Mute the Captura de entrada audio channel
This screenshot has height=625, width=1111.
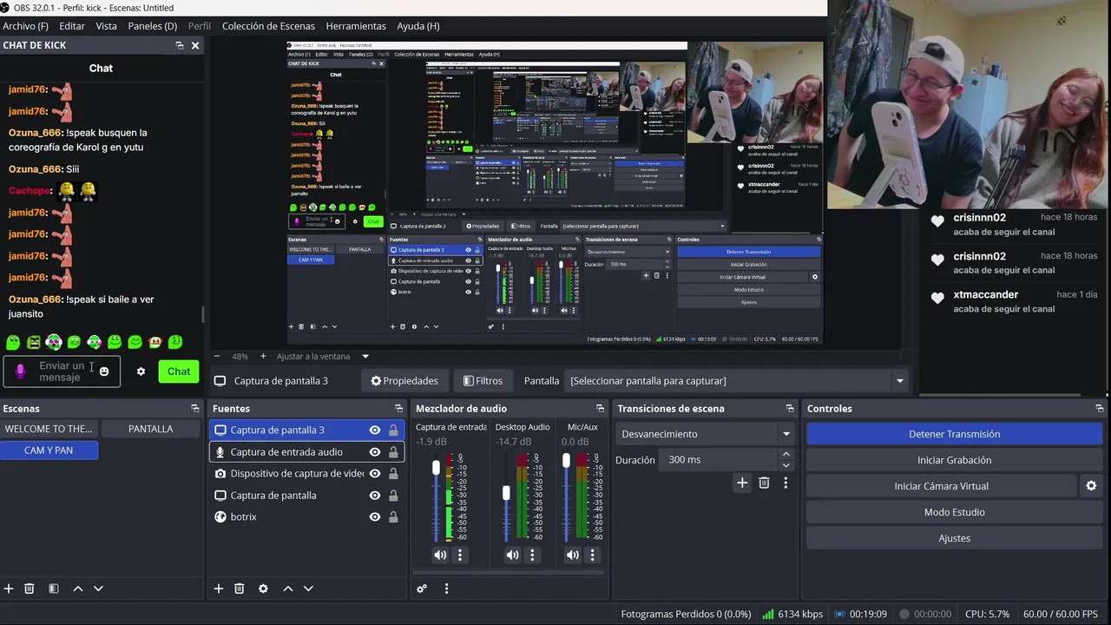[x=440, y=556]
